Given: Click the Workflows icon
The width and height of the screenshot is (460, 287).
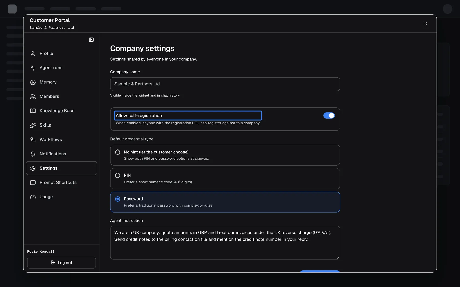Looking at the screenshot, I should pyautogui.click(x=33, y=140).
